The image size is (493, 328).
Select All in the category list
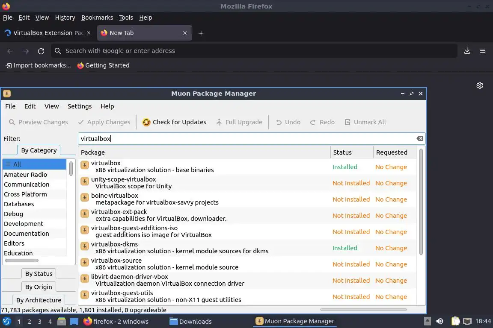pyautogui.click(x=34, y=164)
